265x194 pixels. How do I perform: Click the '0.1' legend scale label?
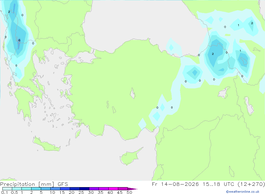pos(4,192)
